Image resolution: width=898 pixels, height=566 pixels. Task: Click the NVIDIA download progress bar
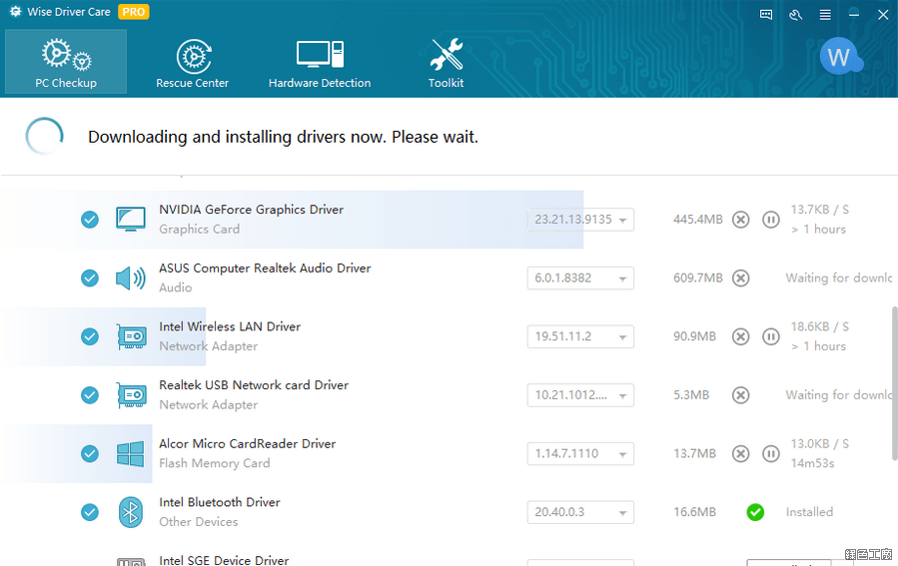pos(292,220)
